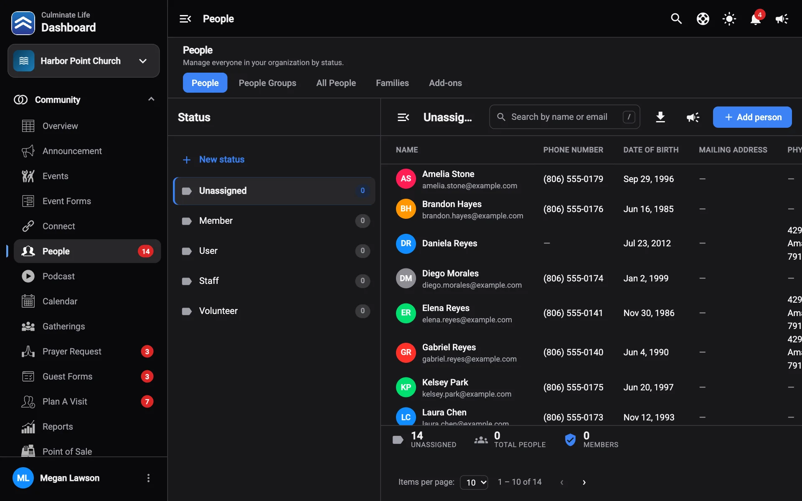Open Megan Lawson user options menu
802x501 pixels.
[148, 478]
